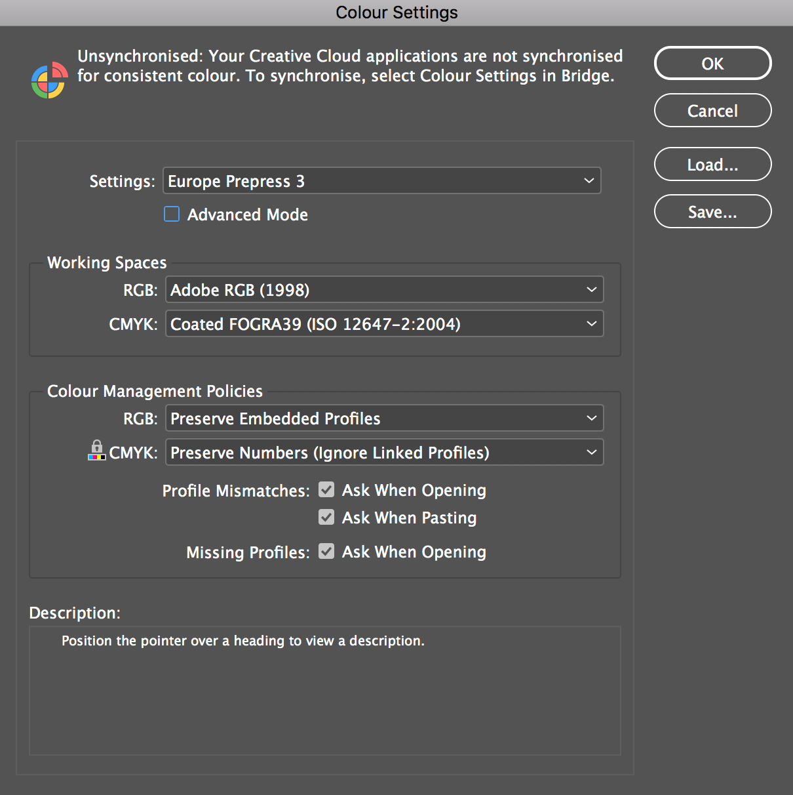The width and height of the screenshot is (793, 795).
Task: Open the RGB colour management policy dropdown
Action: [x=384, y=418]
